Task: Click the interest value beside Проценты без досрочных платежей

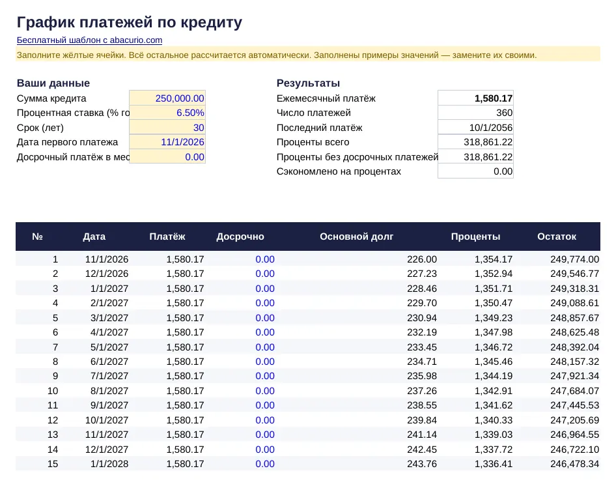Action: (x=475, y=157)
